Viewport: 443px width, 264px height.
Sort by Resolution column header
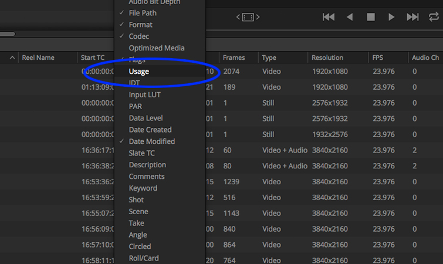[327, 57]
